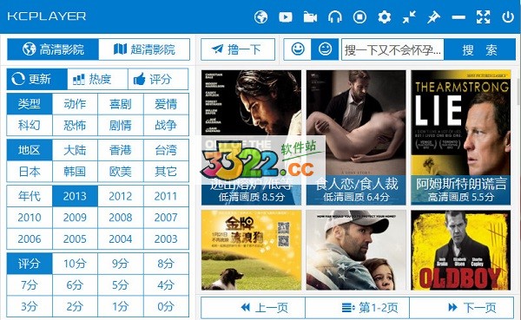Click the power icon in the header
The image size is (521, 320).
click(508, 16)
